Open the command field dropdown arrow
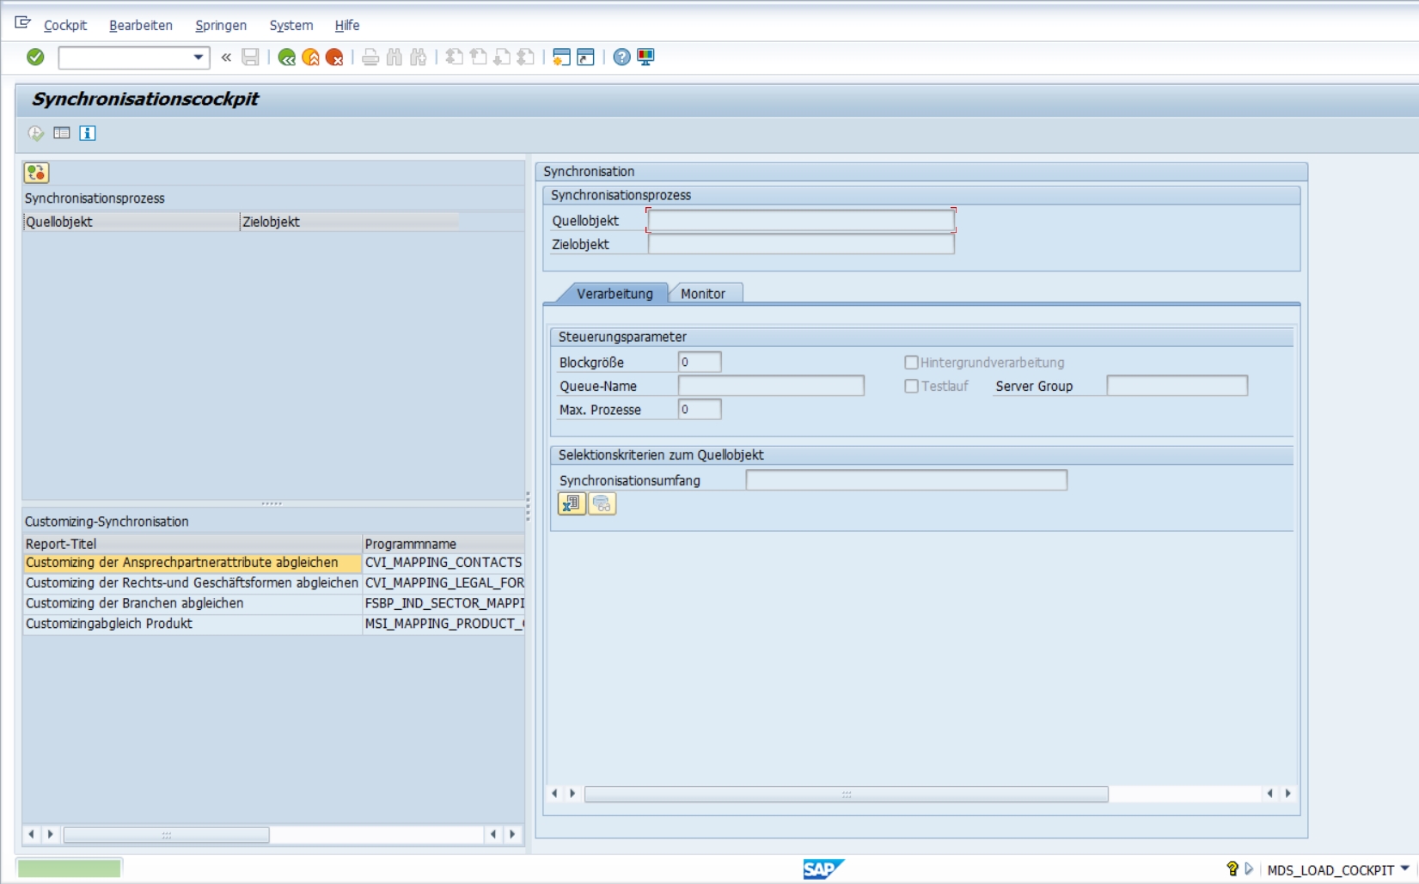 [x=199, y=58]
